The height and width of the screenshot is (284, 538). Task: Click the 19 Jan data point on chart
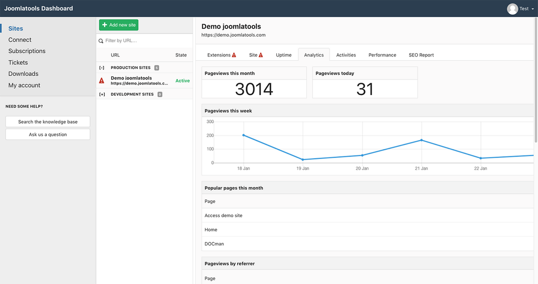[x=303, y=159]
